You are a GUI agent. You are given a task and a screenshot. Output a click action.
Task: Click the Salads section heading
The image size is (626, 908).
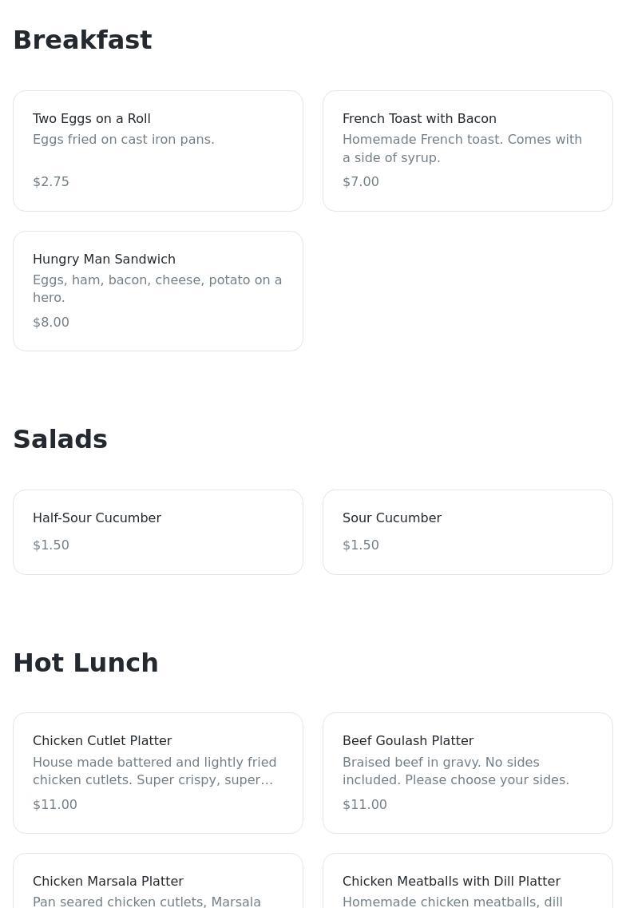60,439
